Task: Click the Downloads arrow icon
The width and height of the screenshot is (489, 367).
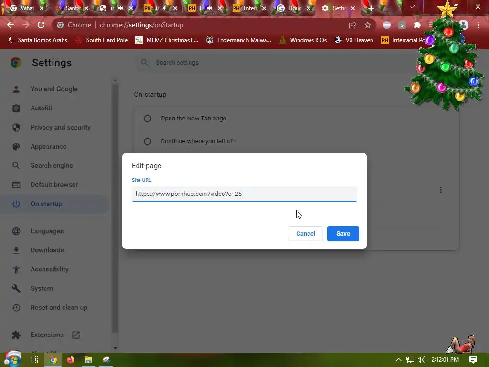Action: pos(16,250)
